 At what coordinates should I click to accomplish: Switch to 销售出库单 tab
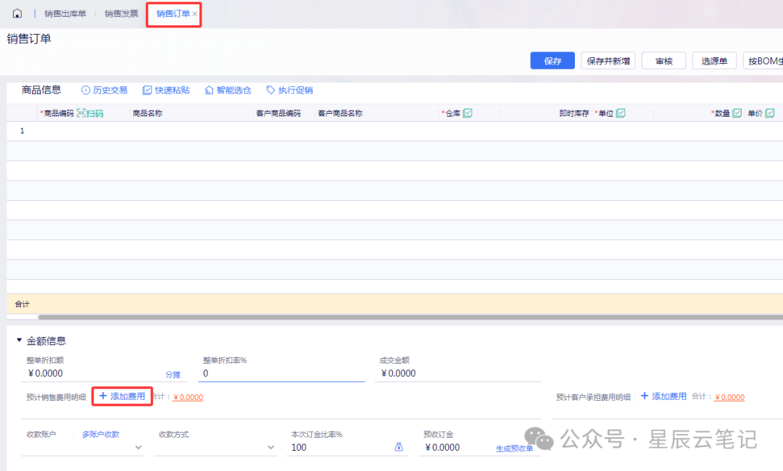(x=65, y=14)
